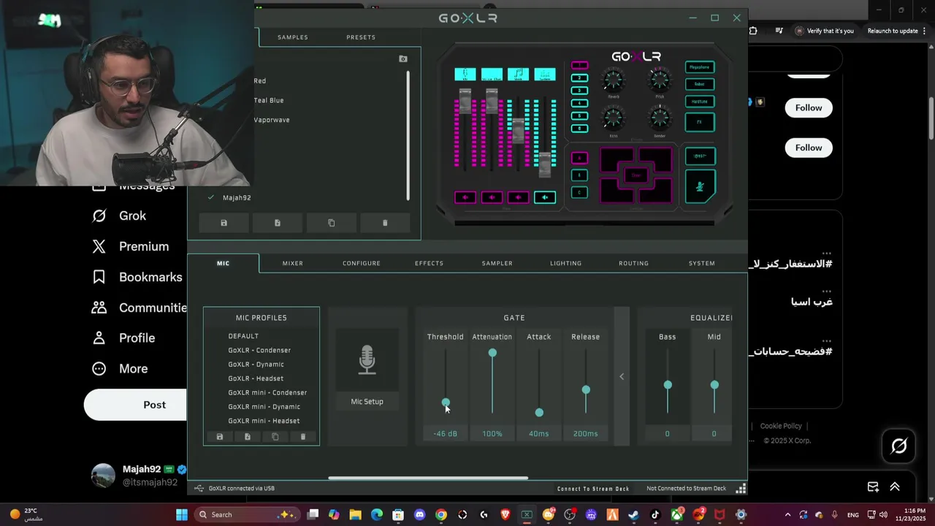
Task: Click the Mic channel display icon on device
Action: pyautogui.click(x=465, y=75)
